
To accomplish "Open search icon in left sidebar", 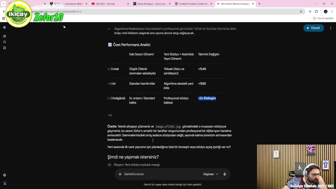I will click(4, 42).
